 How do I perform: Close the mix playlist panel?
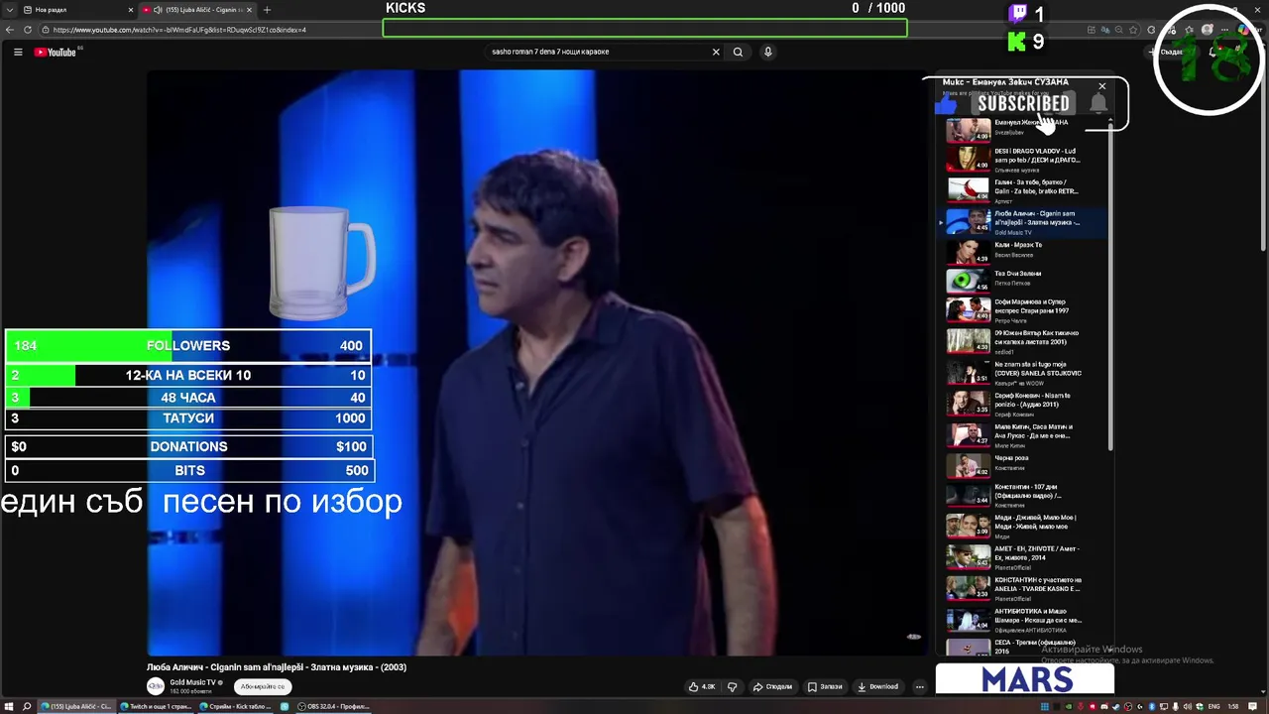tap(1101, 86)
